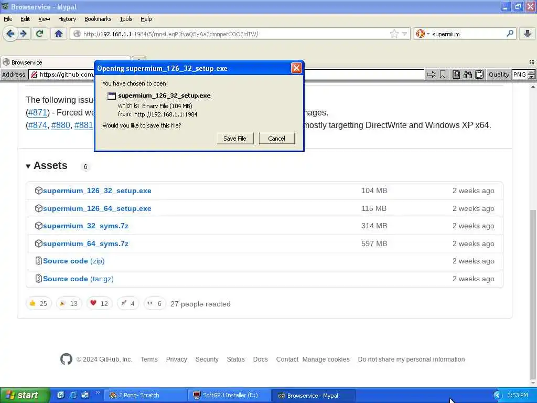Bookmark this page with the star icon
Screen dimensions: 537x403
[394, 34]
